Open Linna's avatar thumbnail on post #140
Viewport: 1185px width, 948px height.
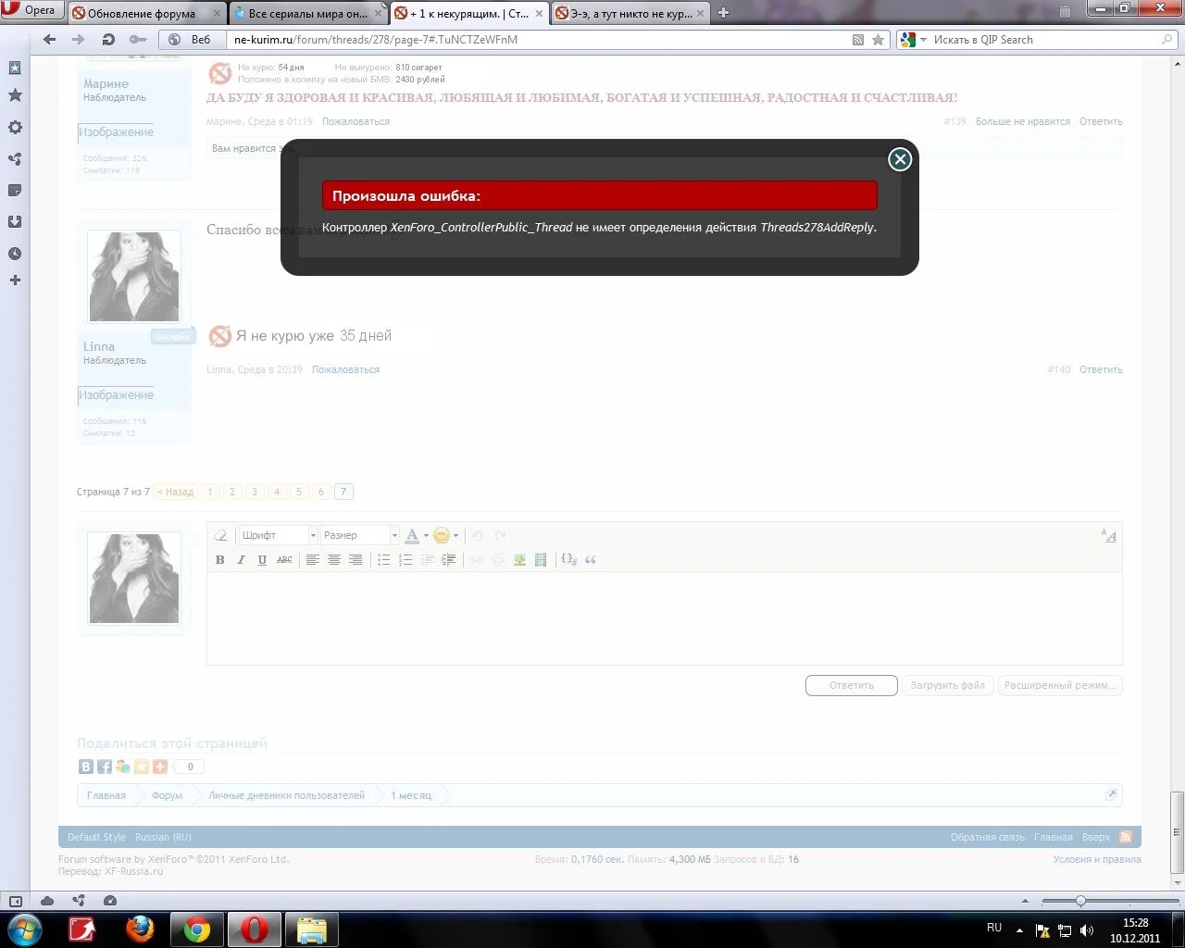click(134, 277)
